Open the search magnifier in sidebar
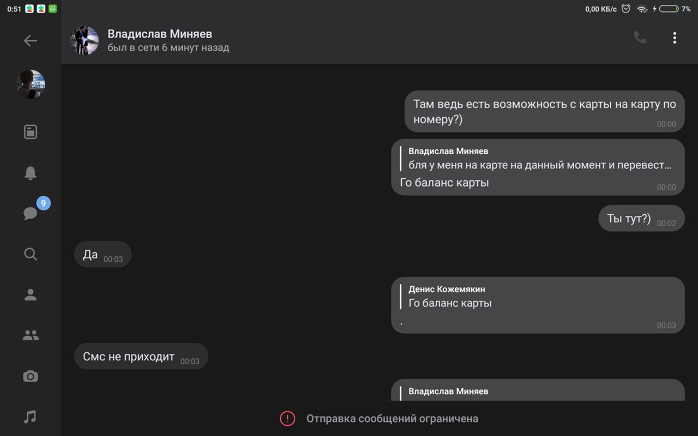 (x=31, y=254)
